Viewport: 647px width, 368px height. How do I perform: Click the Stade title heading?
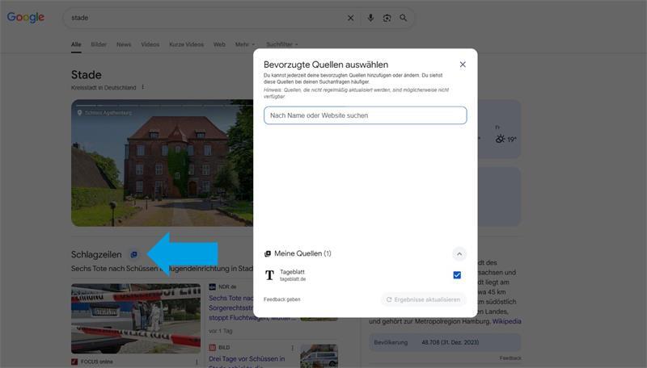pyautogui.click(x=87, y=74)
